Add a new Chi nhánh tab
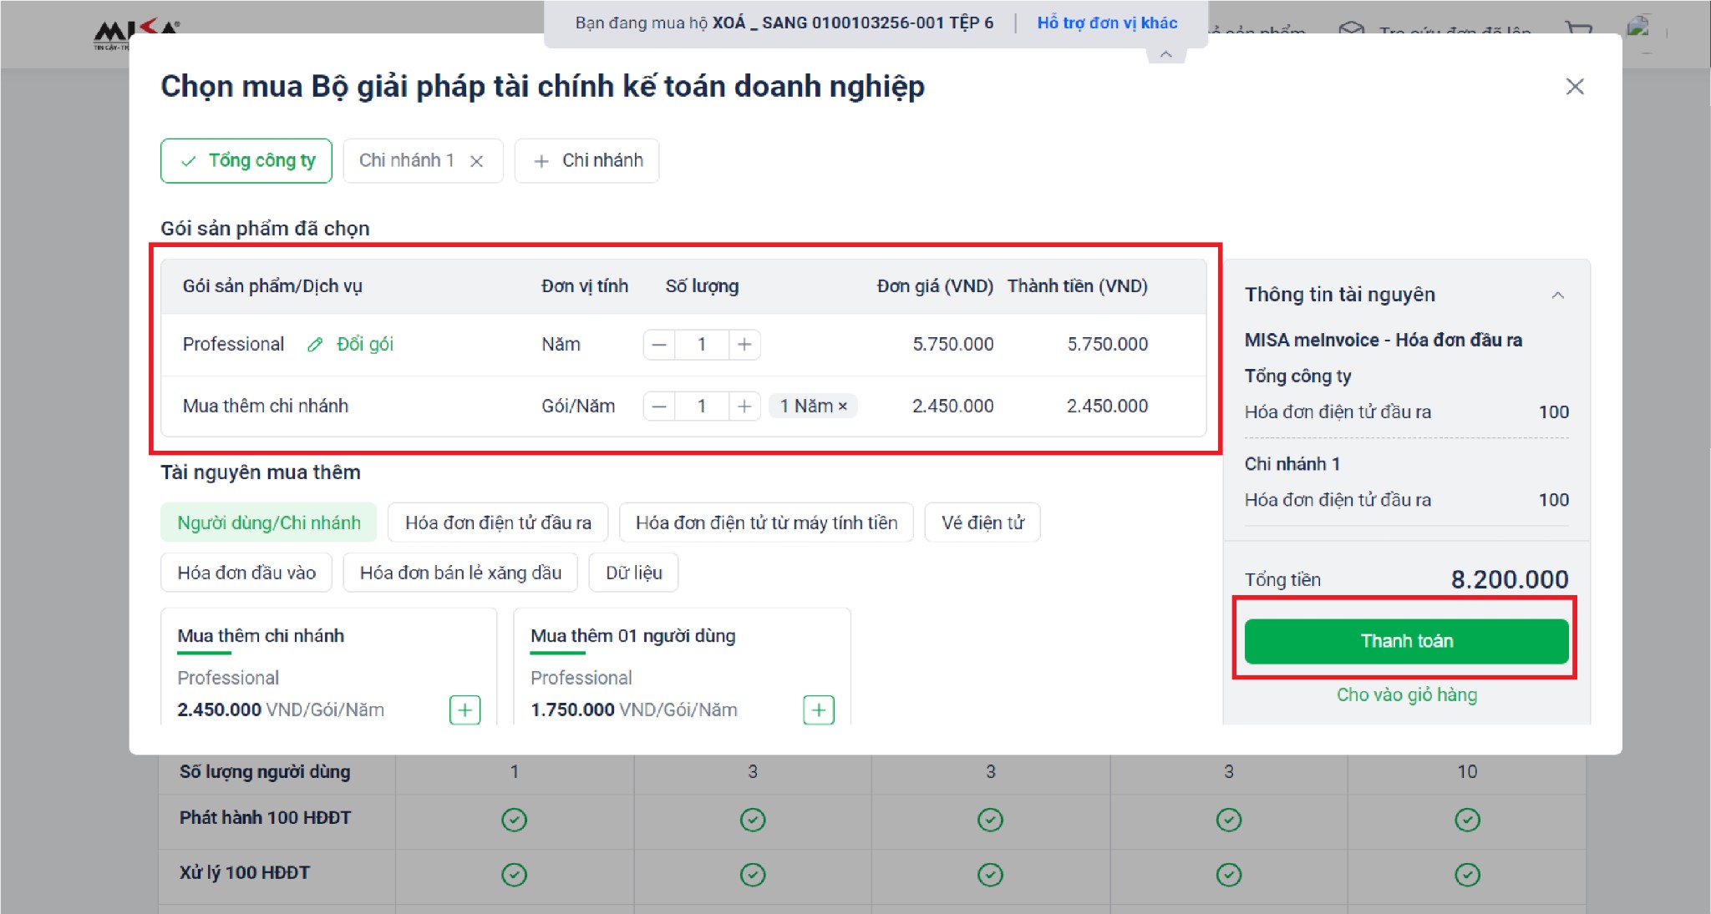The image size is (1711, 914). (587, 160)
